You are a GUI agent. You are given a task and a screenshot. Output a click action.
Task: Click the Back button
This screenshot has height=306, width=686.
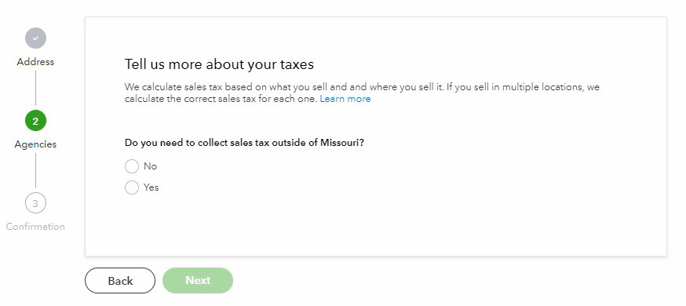coord(120,281)
